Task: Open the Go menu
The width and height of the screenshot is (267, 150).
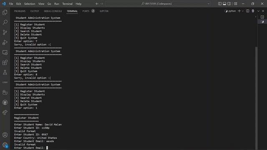Action: coord(49,4)
